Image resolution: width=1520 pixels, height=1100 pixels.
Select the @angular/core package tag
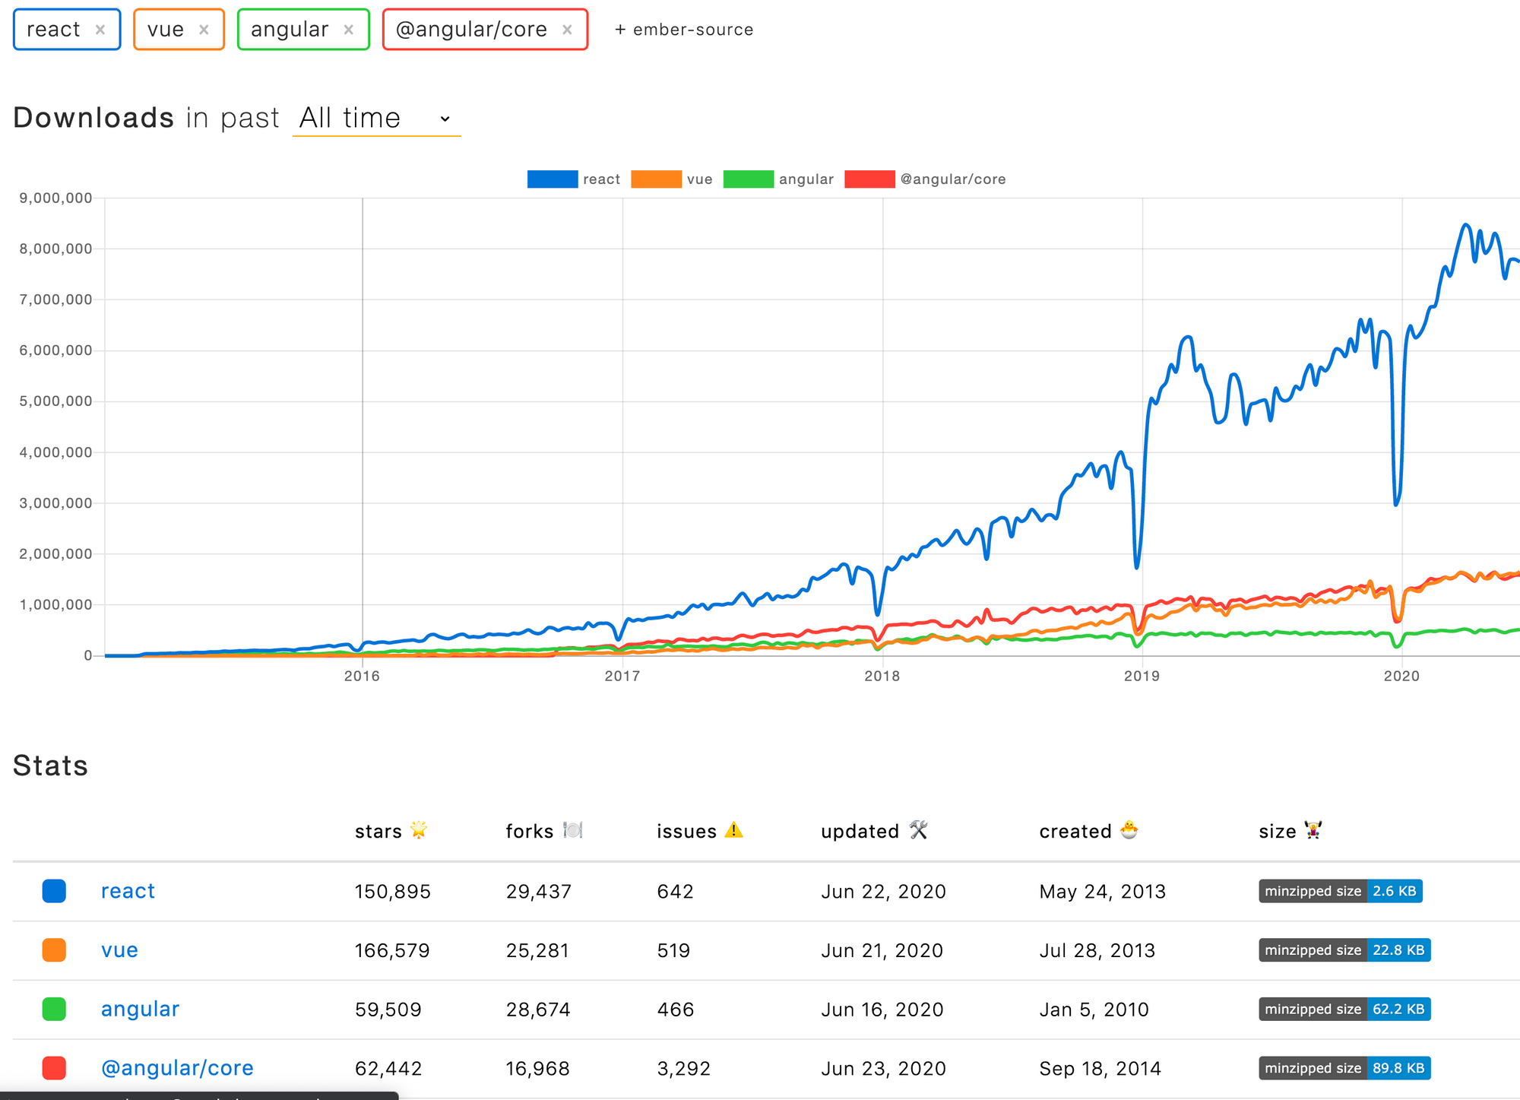pos(471,30)
